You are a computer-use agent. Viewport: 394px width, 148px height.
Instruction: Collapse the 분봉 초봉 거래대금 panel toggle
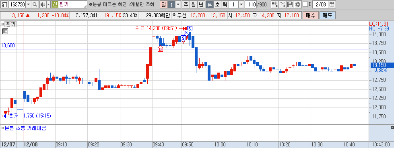(2, 128)
